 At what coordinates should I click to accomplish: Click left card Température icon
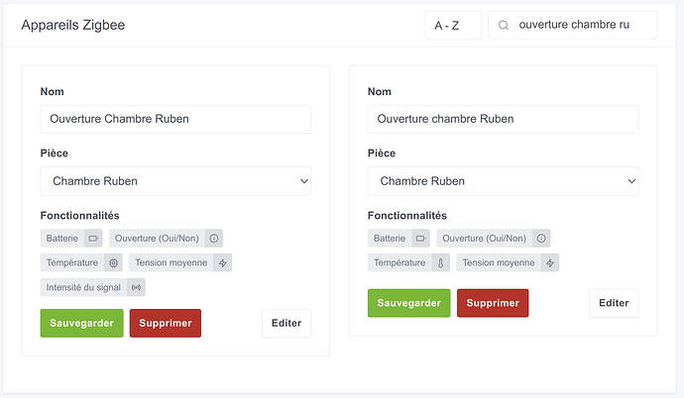coord(113,262)
